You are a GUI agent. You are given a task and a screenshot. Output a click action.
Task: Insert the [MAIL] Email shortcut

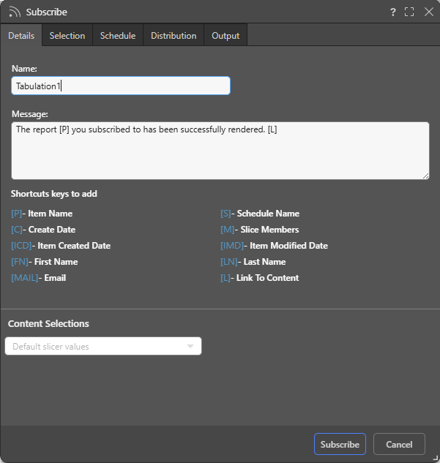coord(25,278)
